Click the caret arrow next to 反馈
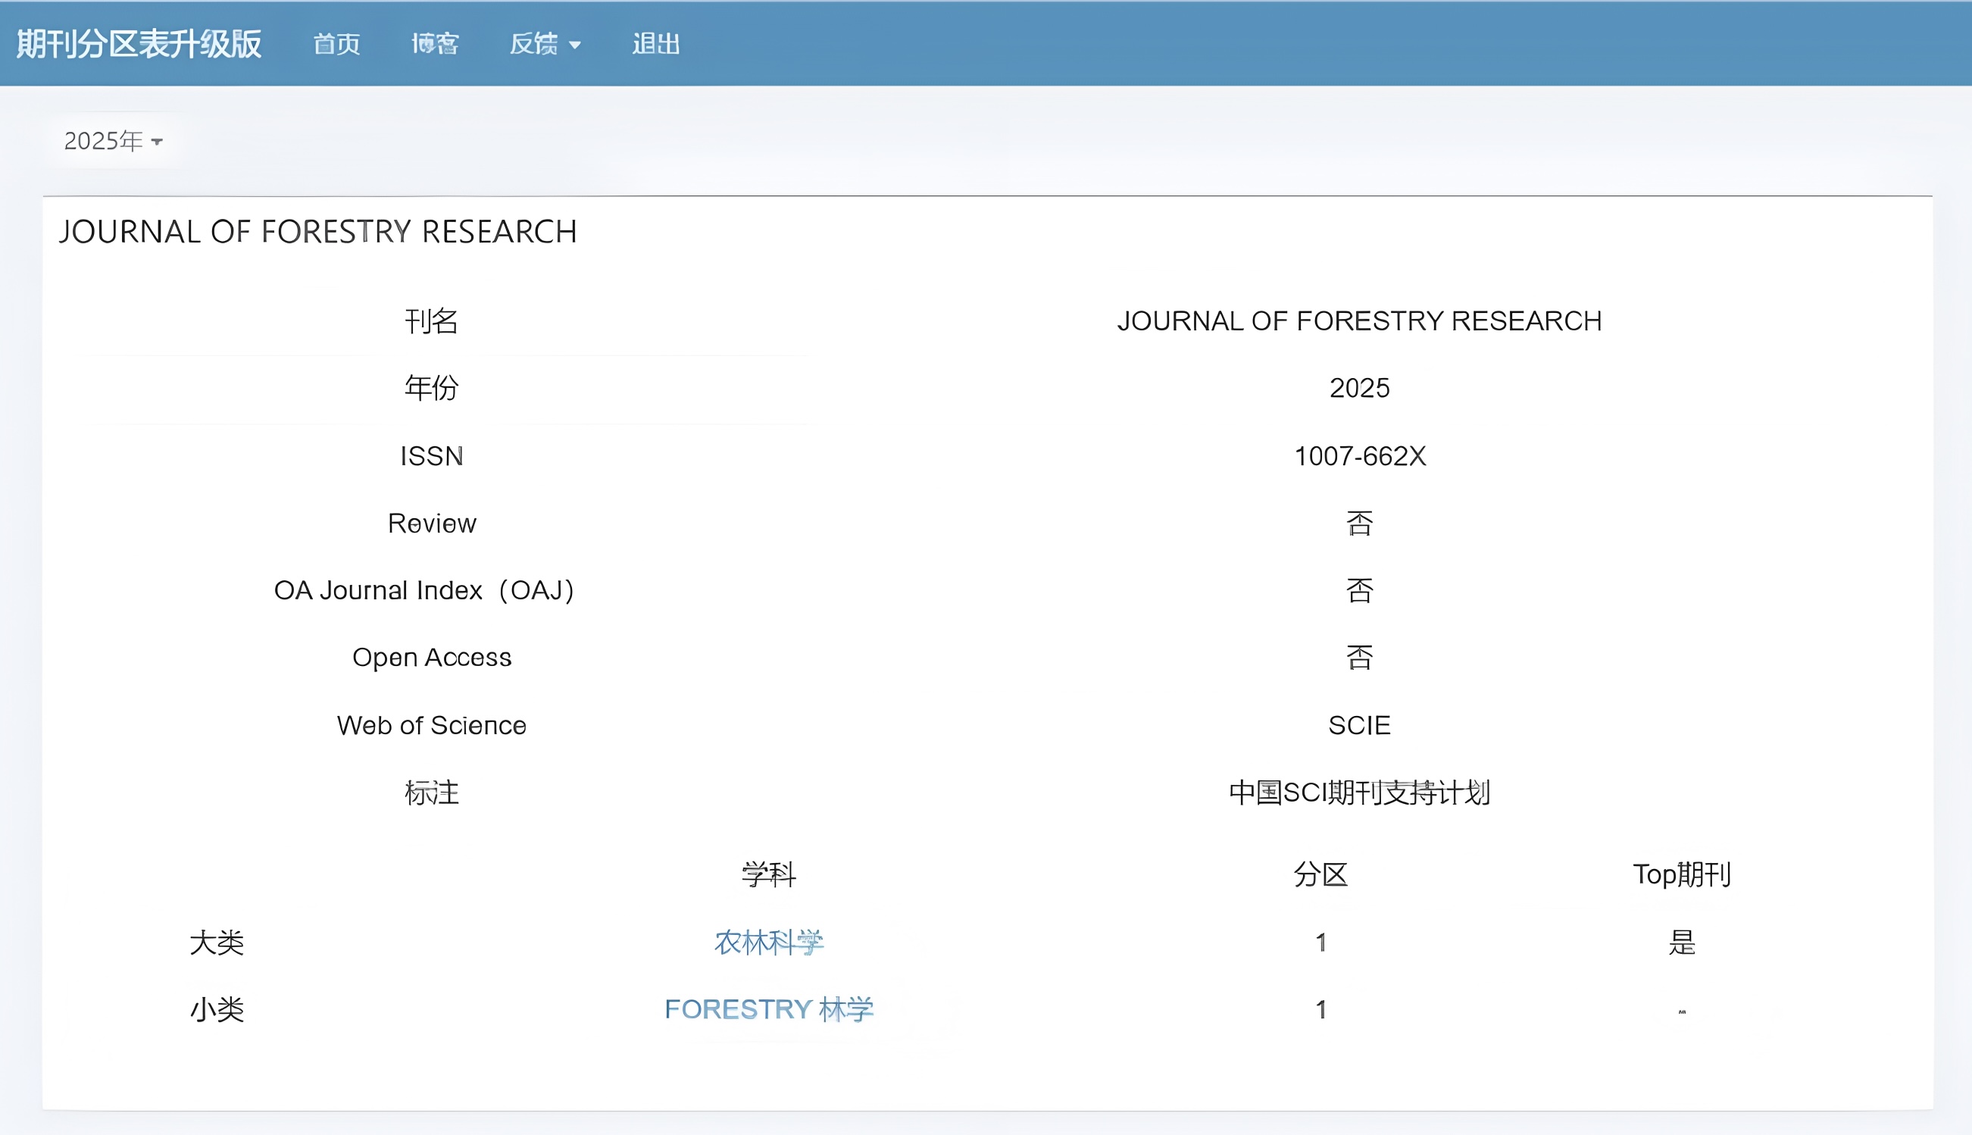The width and height of the screenshot is (1972, 1135). 575,45
